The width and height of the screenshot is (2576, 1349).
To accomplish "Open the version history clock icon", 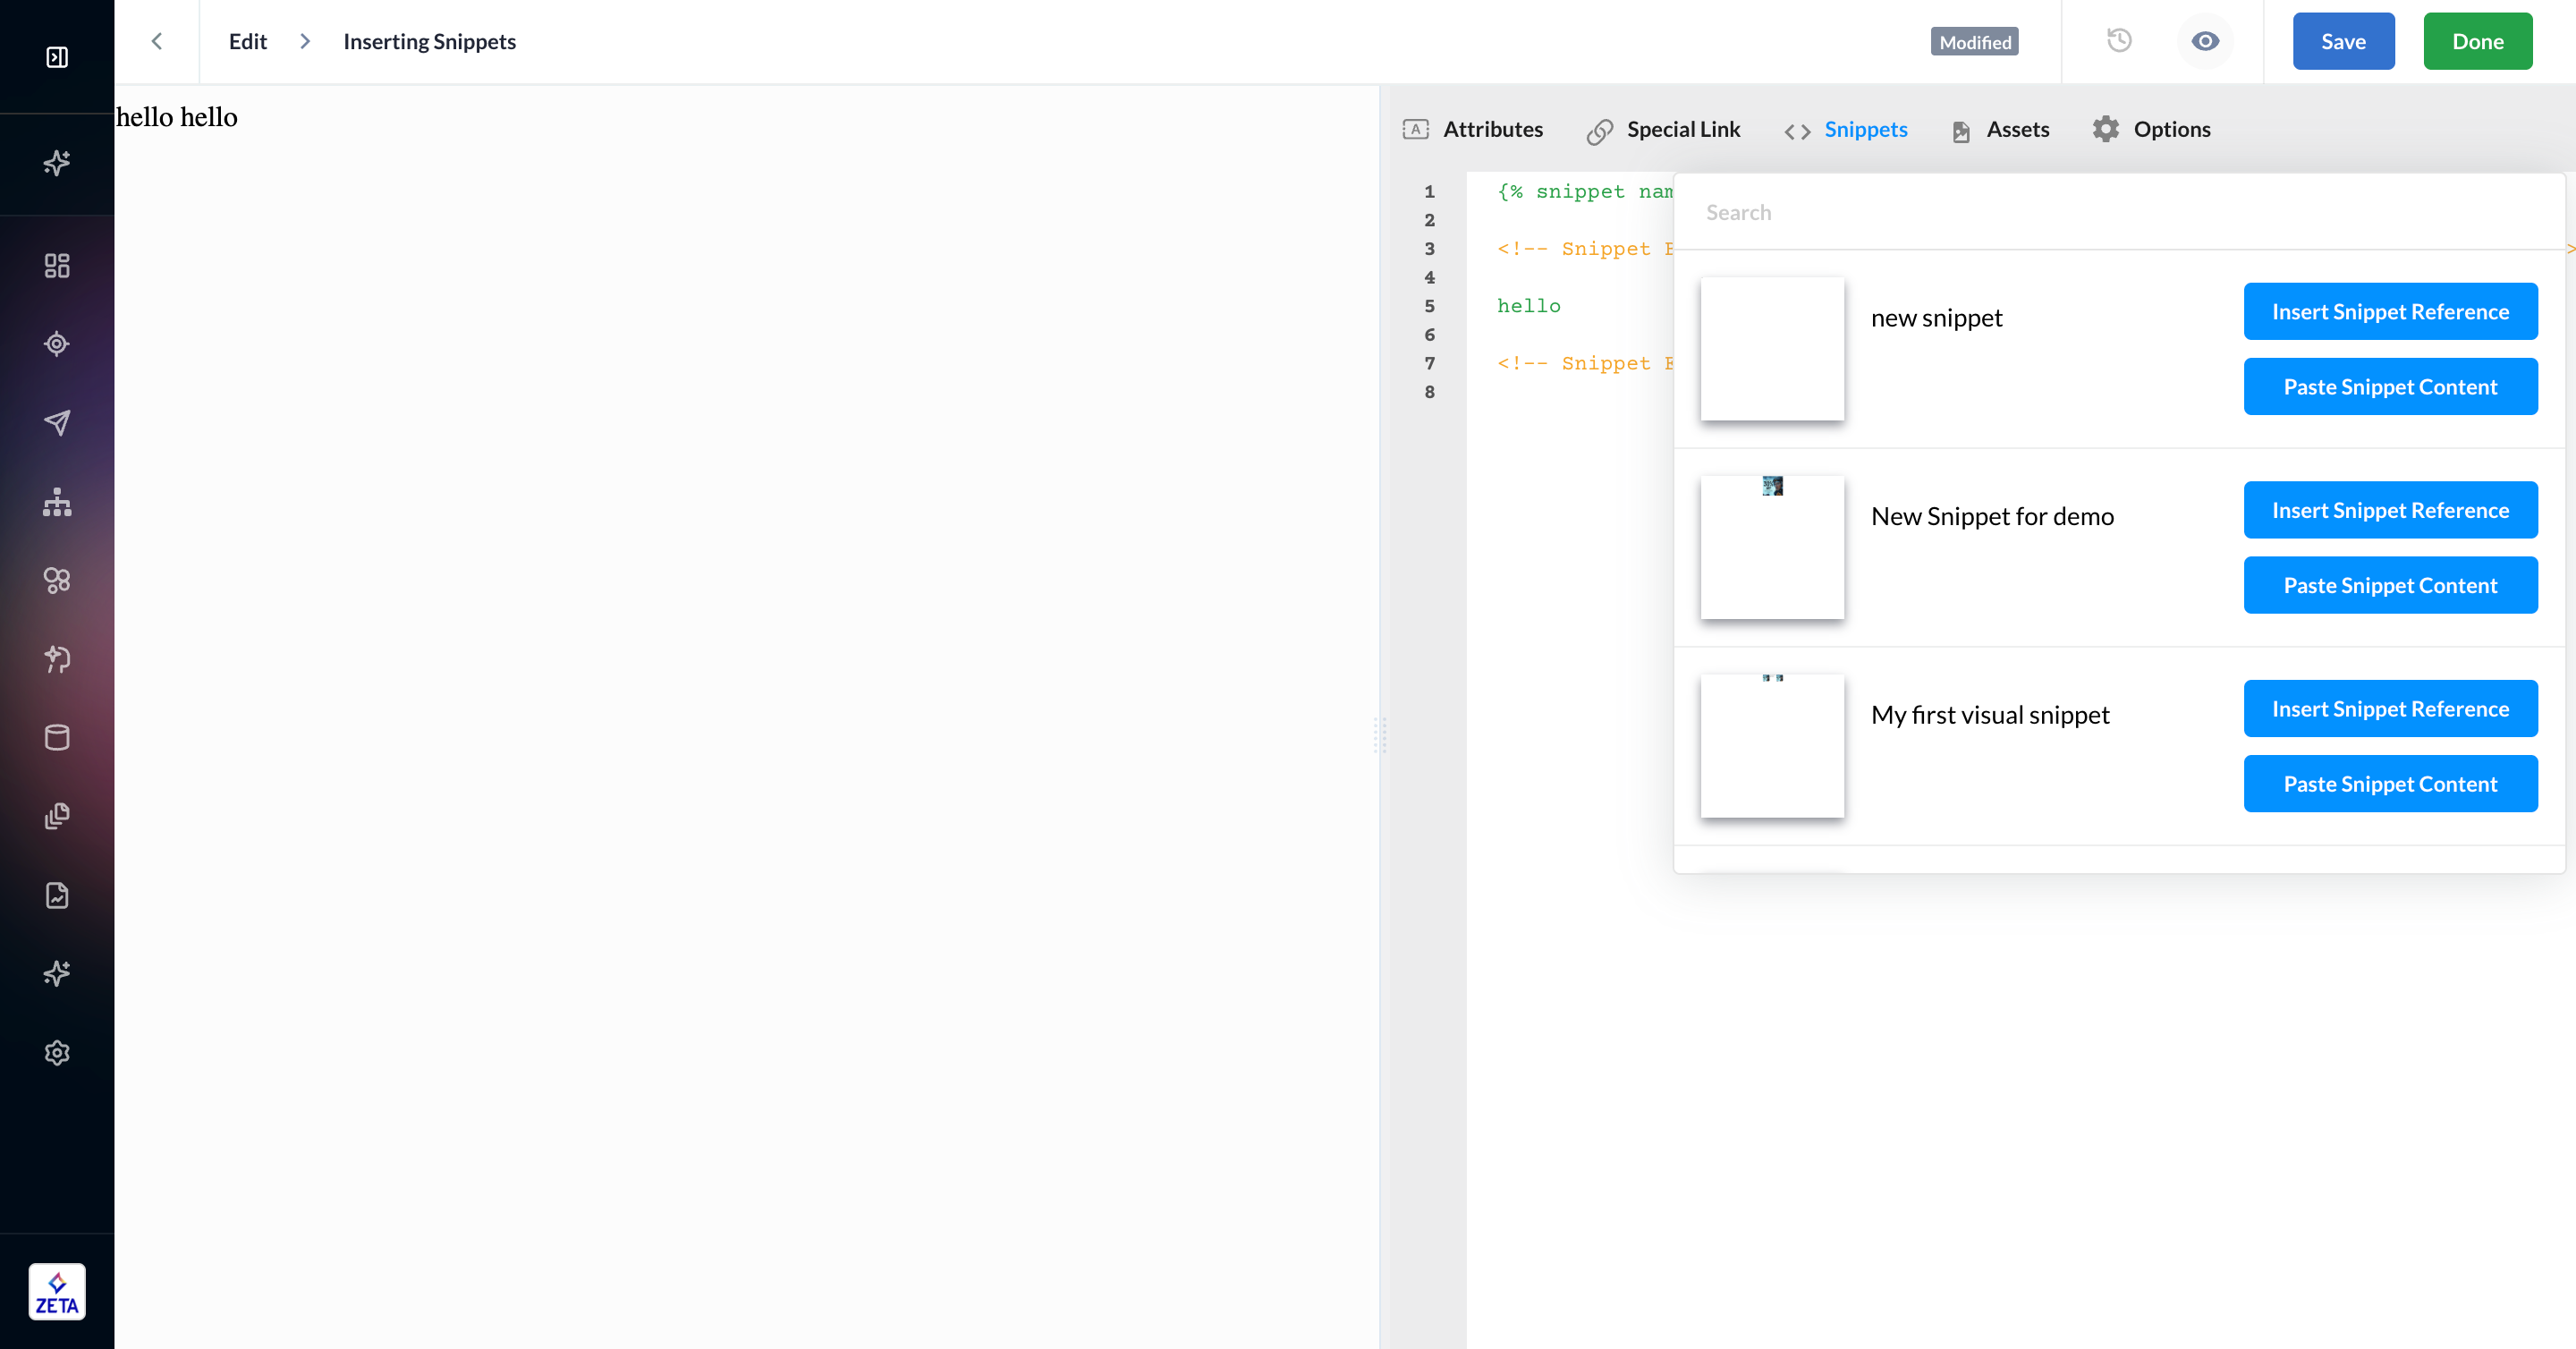I will tap(2119, 41).
